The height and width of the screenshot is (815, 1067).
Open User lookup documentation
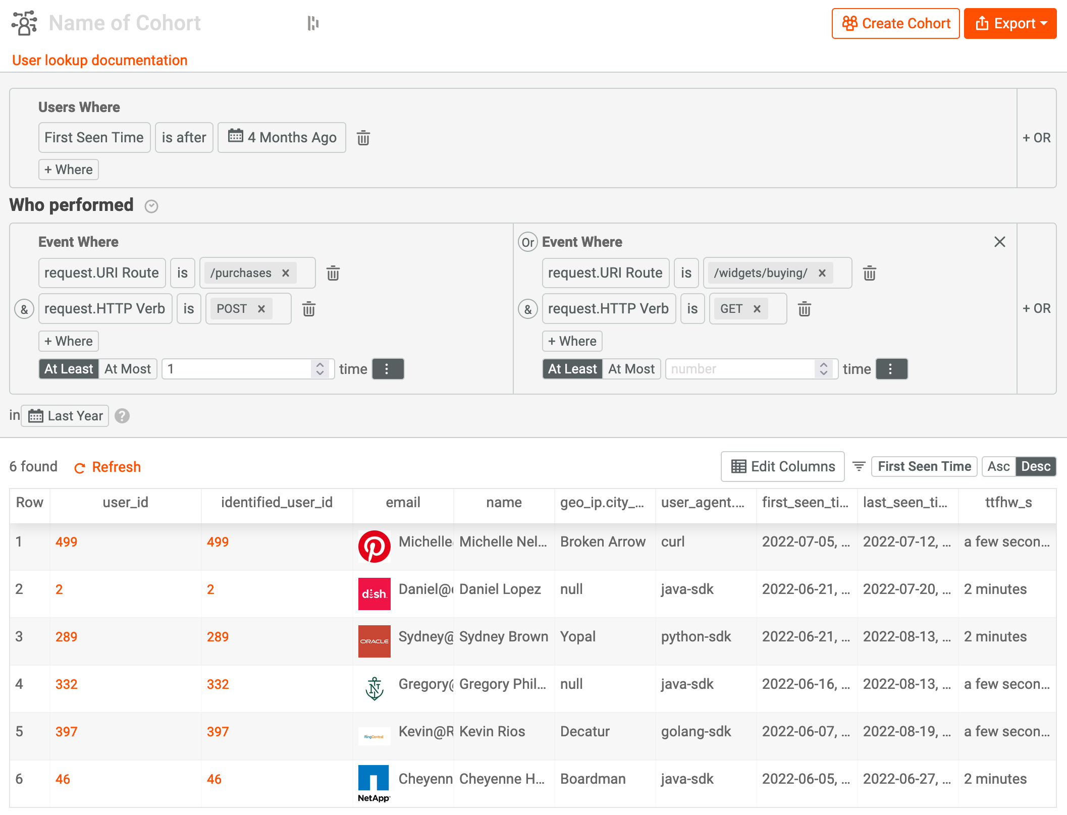pos(100,60)
